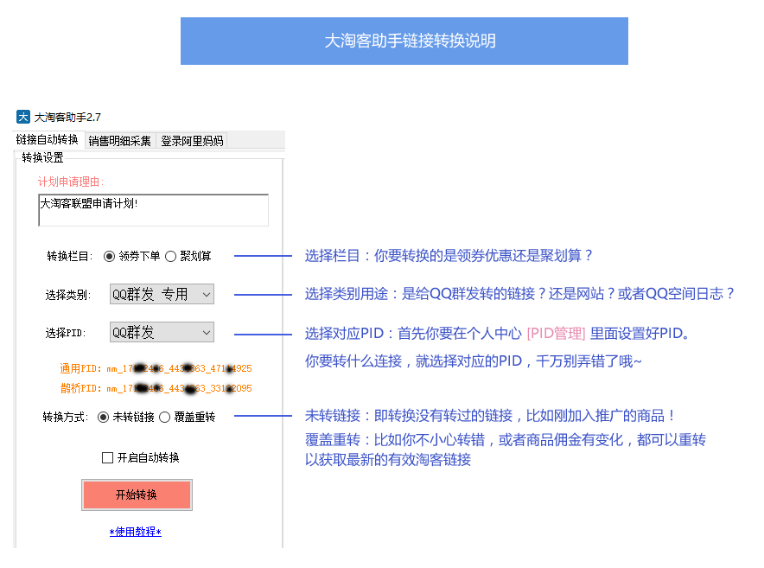Open the 销售明细采集 tab
This screenshot has height=568, width=764.
click(120, 141)
